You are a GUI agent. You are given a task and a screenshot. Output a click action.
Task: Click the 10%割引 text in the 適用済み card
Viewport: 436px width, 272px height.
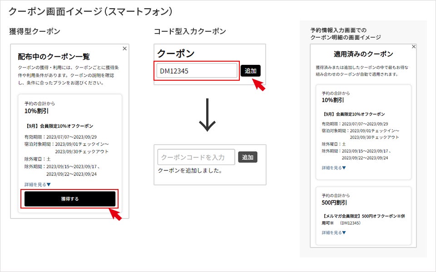pyautogui.click(x=333, y=100)
